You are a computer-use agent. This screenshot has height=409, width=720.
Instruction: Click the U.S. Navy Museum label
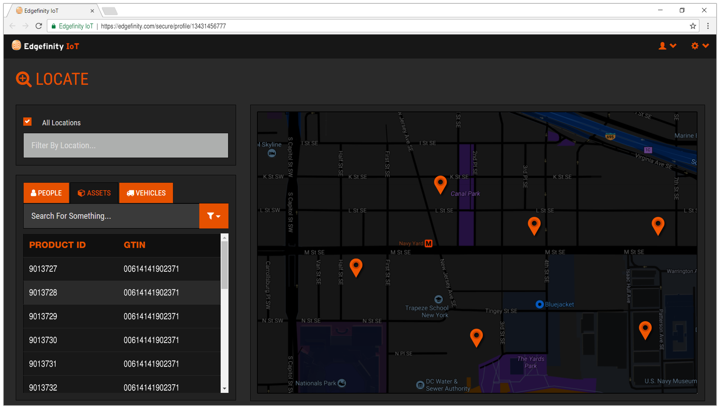(x=670, y=381)
